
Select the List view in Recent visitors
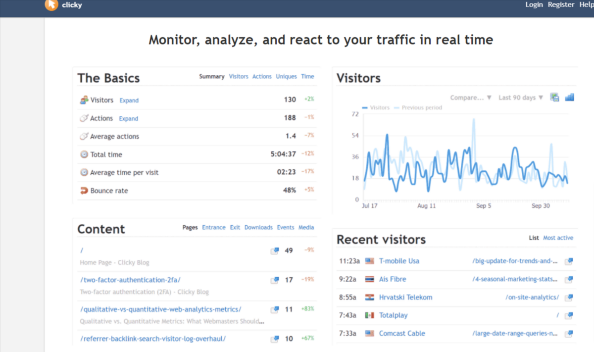point(534,238)
